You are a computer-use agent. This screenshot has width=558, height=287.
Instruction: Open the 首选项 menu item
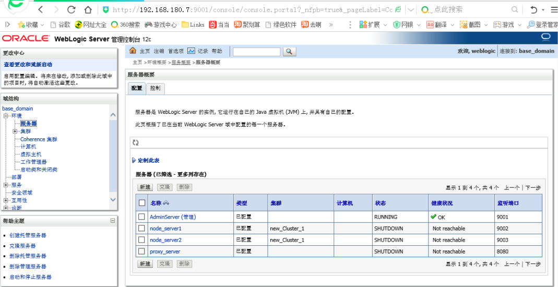click(175, 51)
